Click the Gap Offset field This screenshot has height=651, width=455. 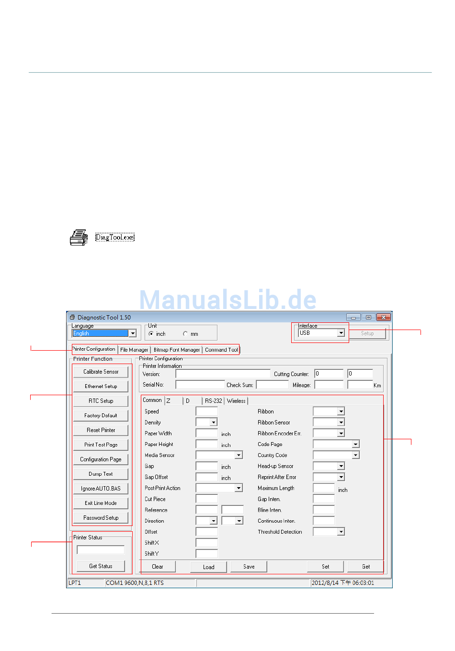(x=206, y=477)
